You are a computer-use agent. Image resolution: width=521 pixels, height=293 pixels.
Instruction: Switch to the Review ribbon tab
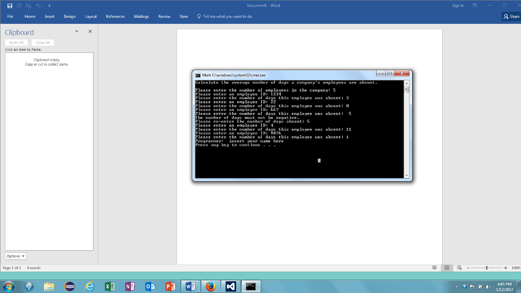[x=164, y=16]
